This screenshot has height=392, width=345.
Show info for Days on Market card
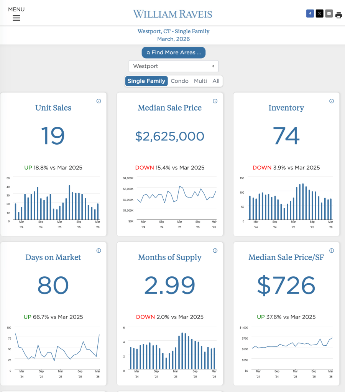tap(99, 251)
